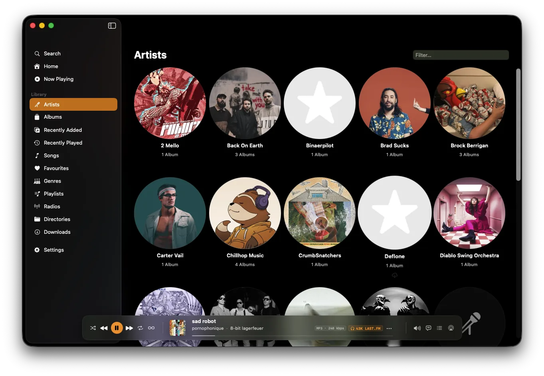Click the 43K LAST.FM badge
This screenshot has width=544, height=376.
(366, 329)
